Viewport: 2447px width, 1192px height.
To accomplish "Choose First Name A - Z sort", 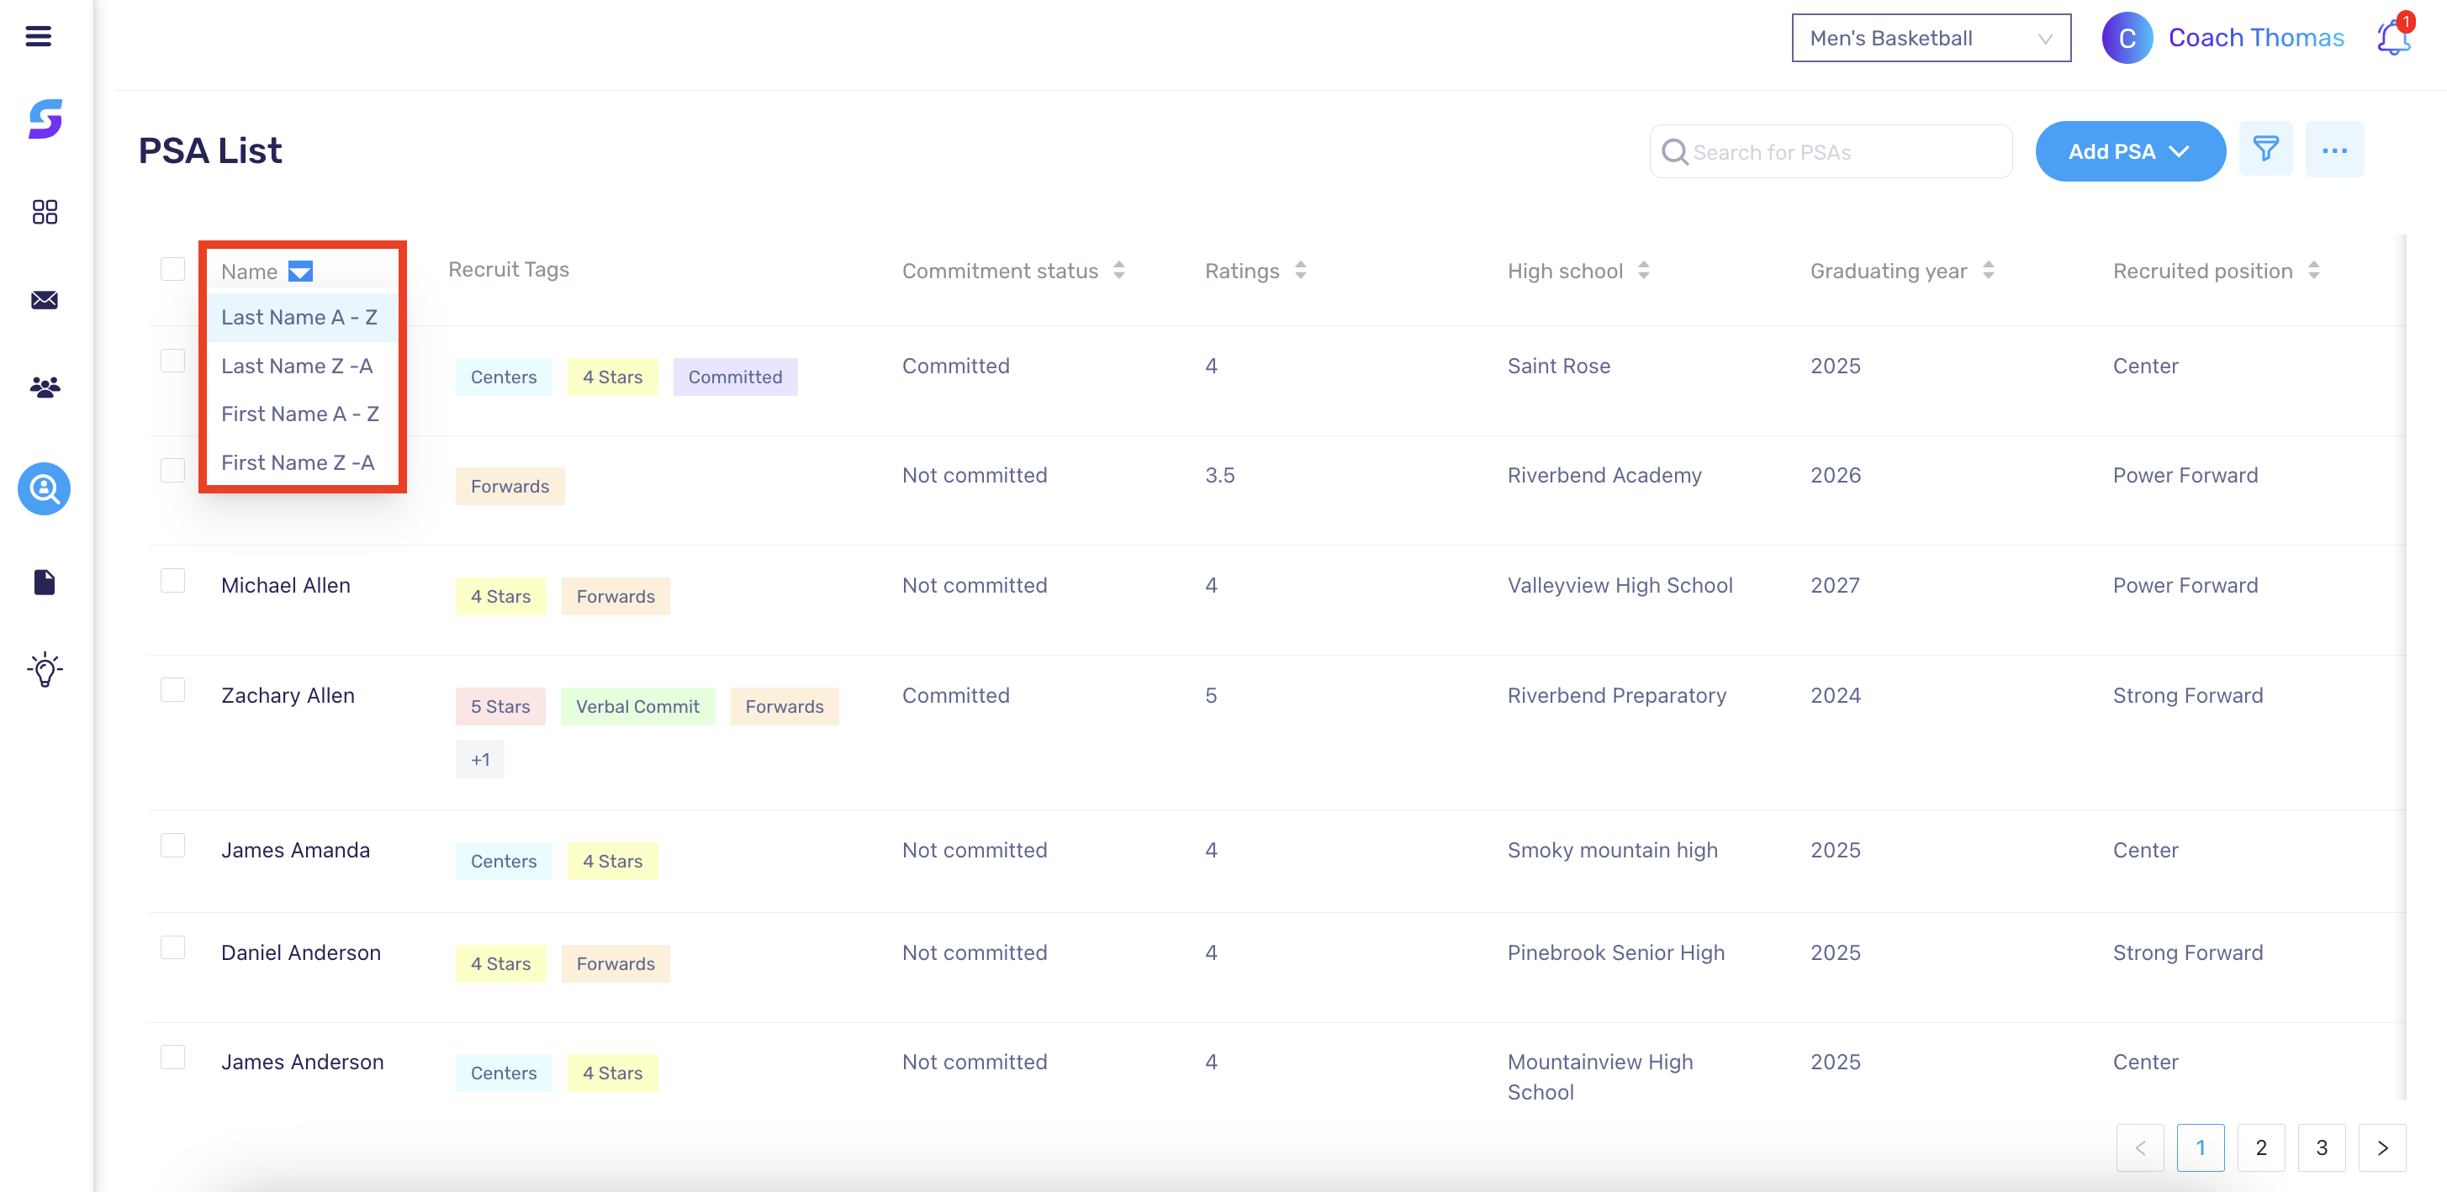I will coord(300,414).
